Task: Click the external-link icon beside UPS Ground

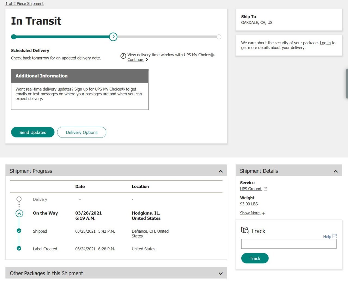Action: click(265, 189)
